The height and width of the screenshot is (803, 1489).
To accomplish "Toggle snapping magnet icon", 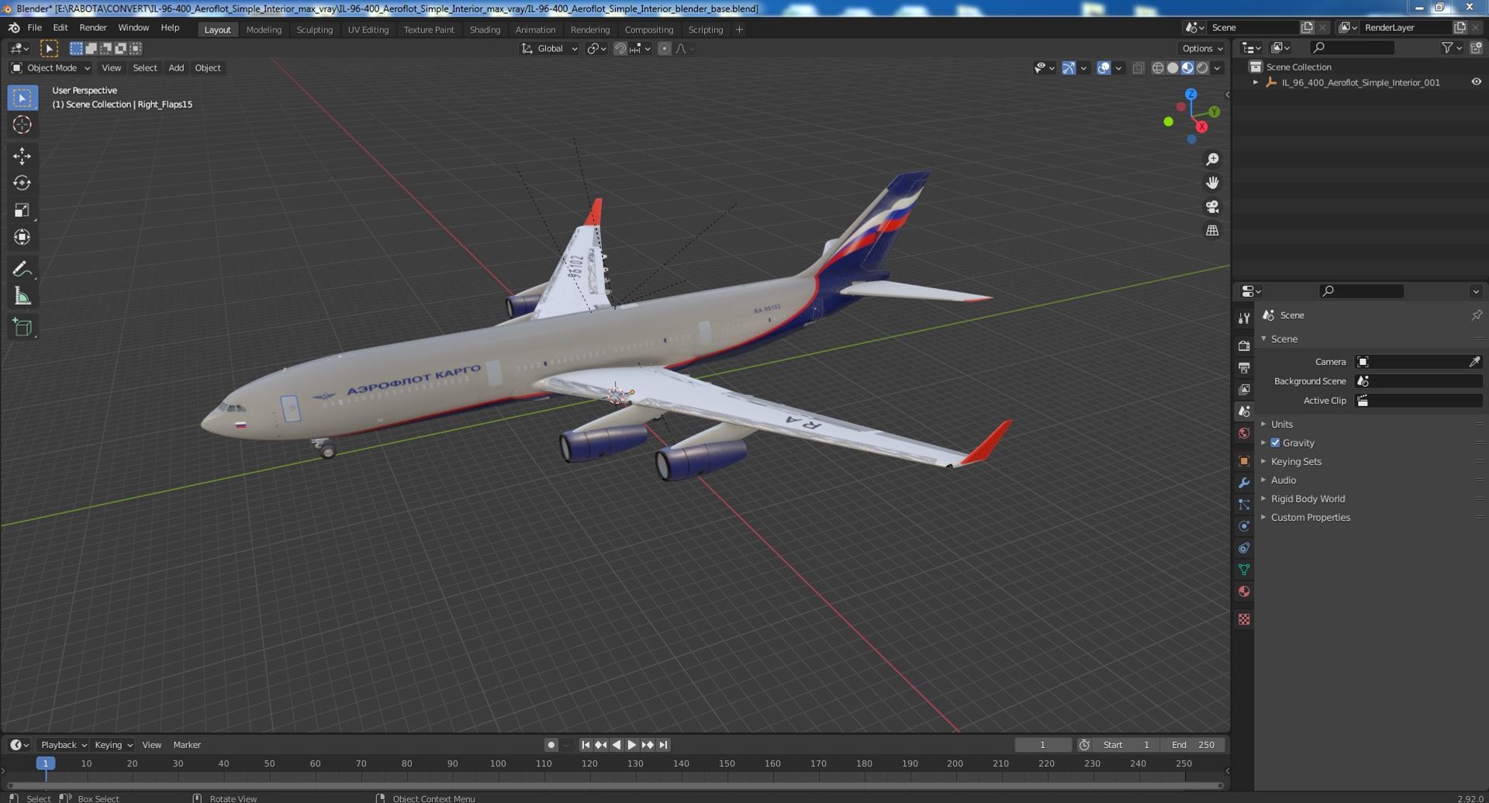I will (x=620, y=48).
